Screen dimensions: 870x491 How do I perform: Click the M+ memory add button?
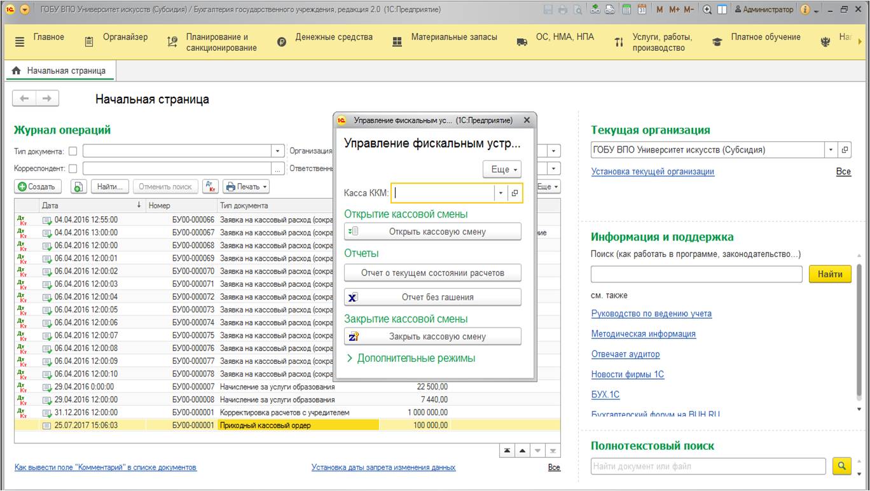coord(673,10)
